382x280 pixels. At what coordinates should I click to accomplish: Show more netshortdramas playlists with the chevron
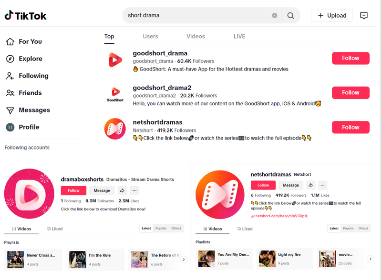tap(371, 259)
